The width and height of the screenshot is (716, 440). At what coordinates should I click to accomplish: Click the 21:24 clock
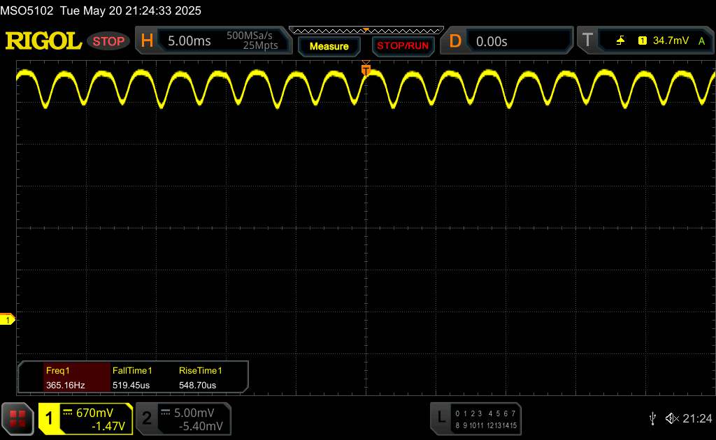point(697,418)
